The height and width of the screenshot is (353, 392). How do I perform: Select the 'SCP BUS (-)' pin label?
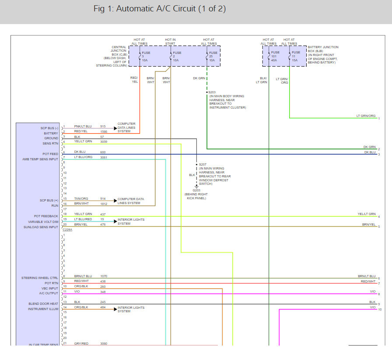(x=49, y=128)
